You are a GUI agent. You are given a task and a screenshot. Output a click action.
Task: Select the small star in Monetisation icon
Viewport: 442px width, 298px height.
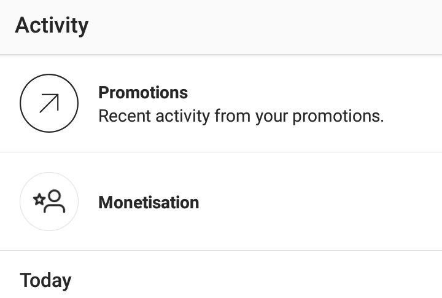(39, 200)
